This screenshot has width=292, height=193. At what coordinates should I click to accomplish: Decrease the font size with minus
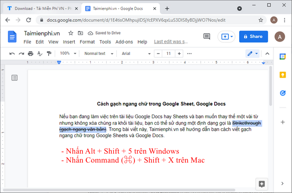158,54
